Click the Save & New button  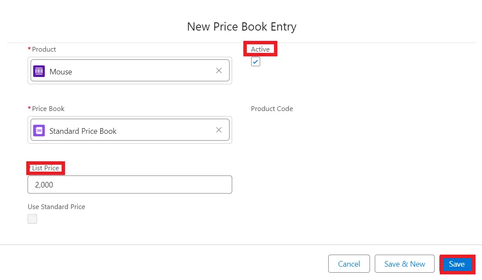point(404,264)
